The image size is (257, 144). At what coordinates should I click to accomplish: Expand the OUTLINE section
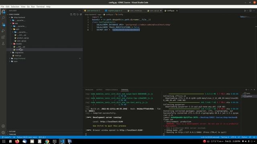(x=12, y=132)
